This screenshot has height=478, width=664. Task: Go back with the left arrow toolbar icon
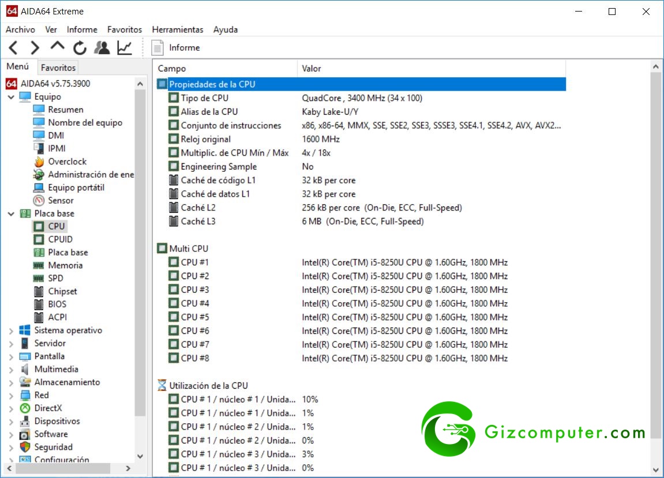(13, 48)
